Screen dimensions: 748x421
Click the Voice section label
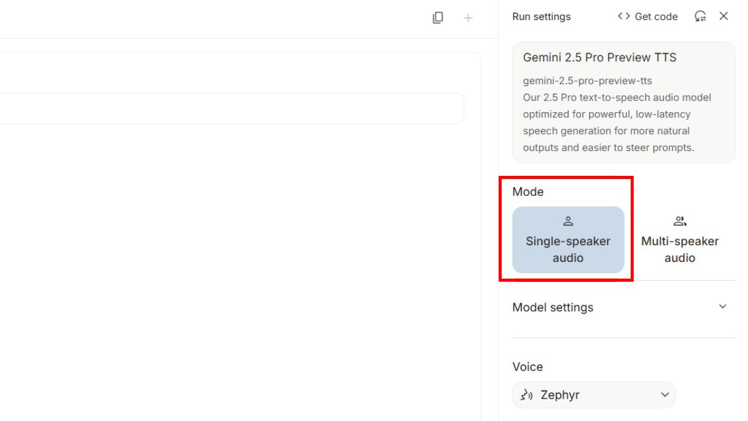[x=527, y=367]
